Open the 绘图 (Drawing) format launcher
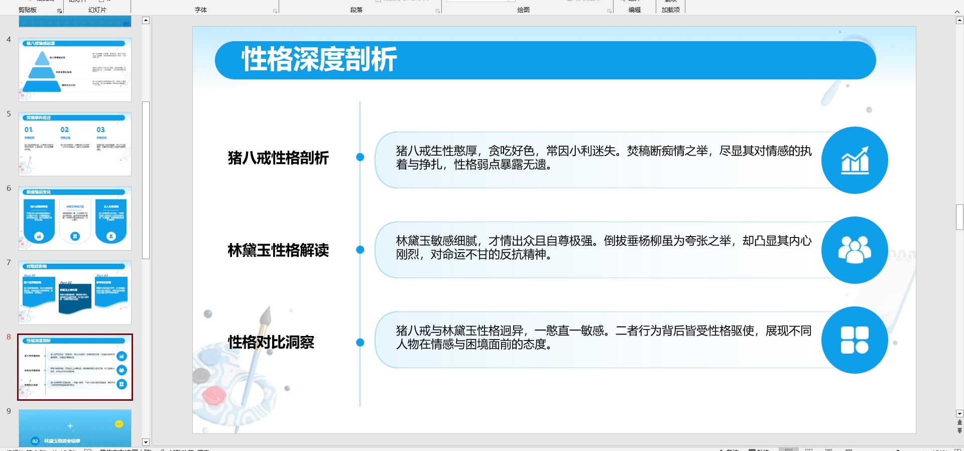964x451 pixels. pyautogui.click(x=610, y=11)
